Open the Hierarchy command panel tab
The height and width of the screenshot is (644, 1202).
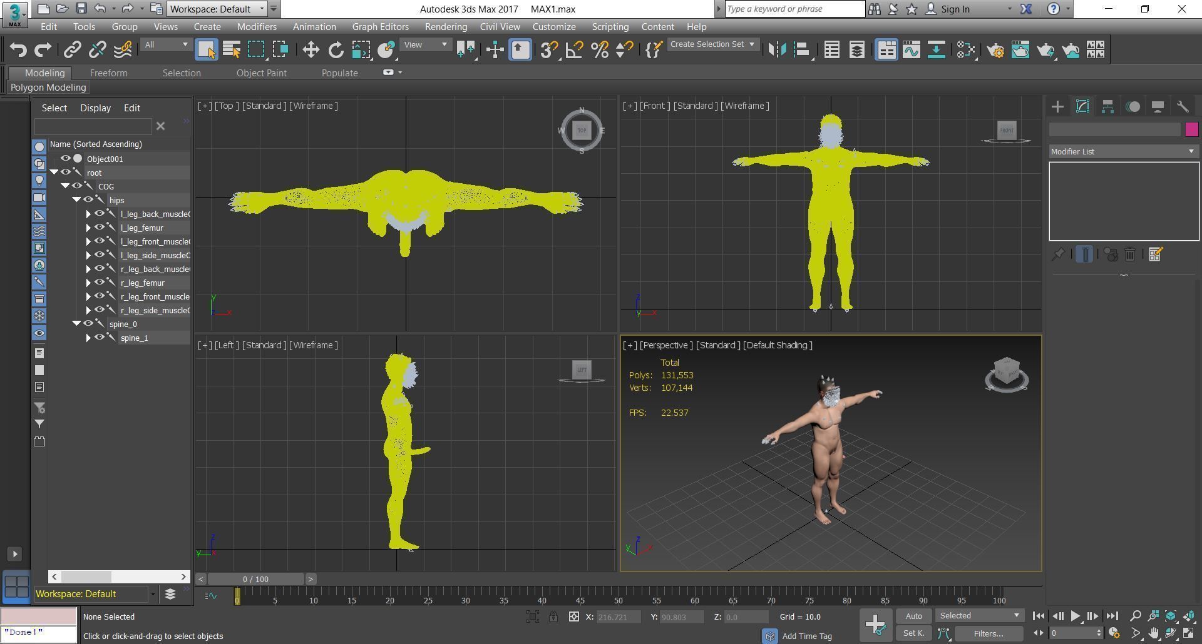click(x=1107, y=106)
